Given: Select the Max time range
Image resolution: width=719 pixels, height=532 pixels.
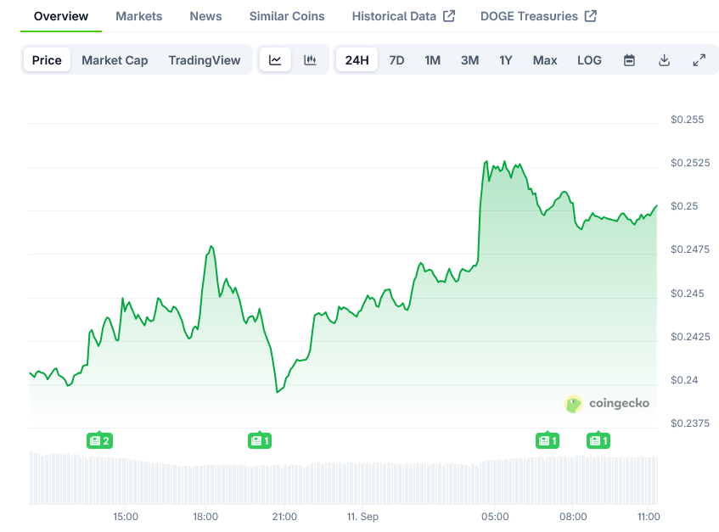Looking at the screenshot, I should pos(545,60).
